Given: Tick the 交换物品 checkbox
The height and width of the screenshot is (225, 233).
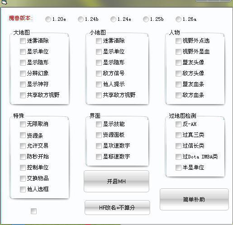Looking at the screenshot, I should click(x=23, y=178).
